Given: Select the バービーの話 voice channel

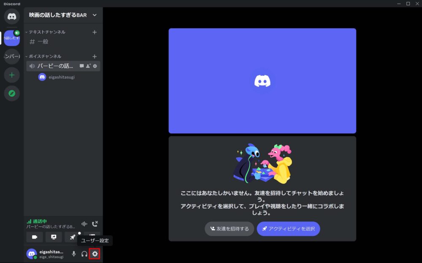Looking at the screenshot, I should (63, 66).
